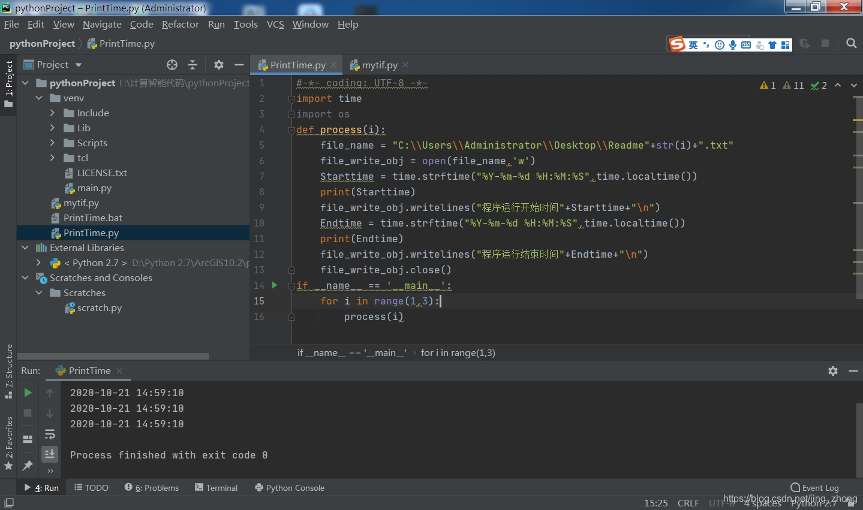This screenshot has width=863, height=510.
Task: Open the Terminal tool window
Action: [x=216, y=488]
